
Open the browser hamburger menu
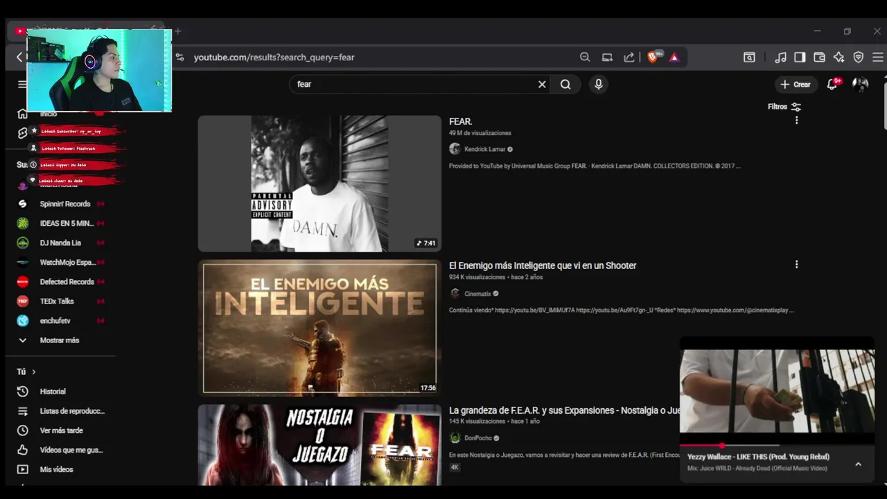[877, 57]
